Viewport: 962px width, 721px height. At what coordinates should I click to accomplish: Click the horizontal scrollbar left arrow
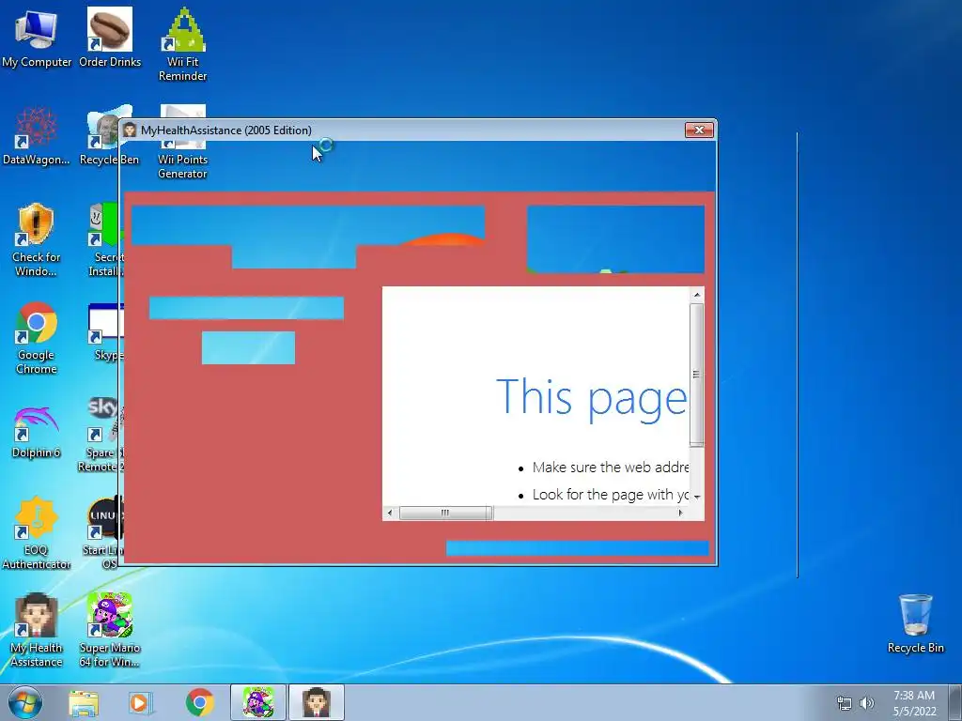[390, 513]
